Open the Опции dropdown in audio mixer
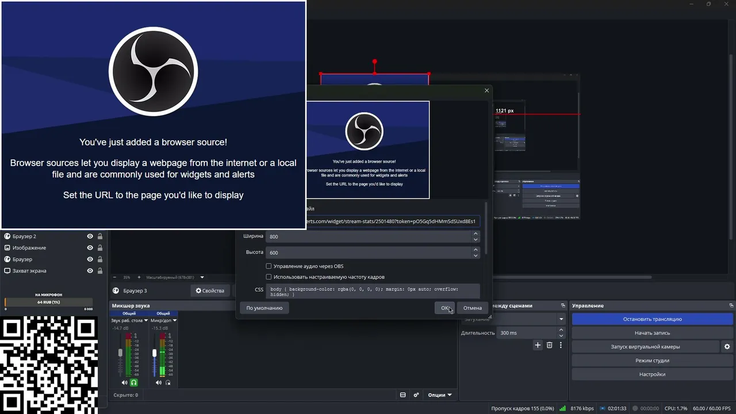 440,395
